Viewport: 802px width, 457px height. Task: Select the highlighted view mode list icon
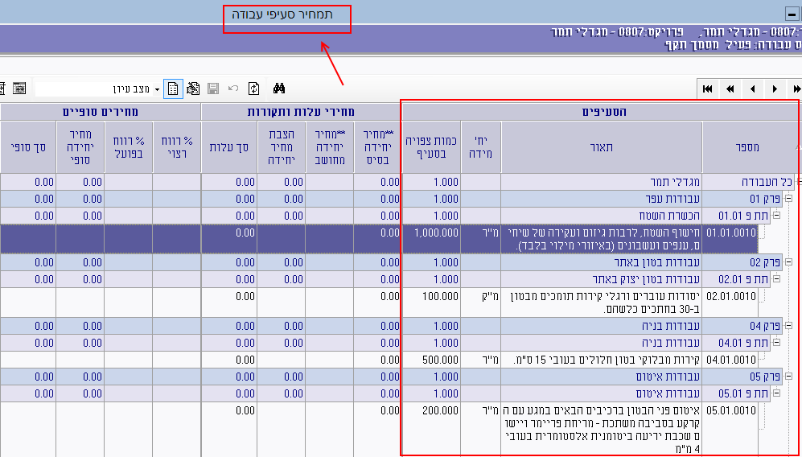[173, 89]
